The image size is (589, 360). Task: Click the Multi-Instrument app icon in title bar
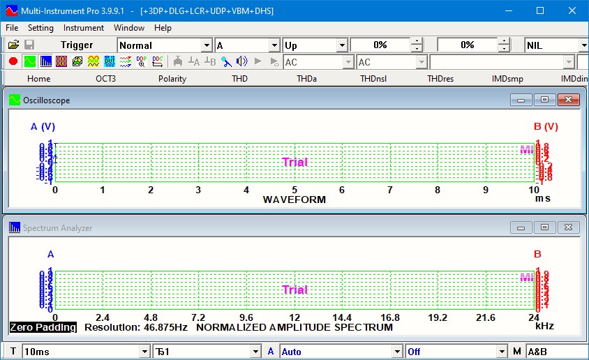coord(12,10)
